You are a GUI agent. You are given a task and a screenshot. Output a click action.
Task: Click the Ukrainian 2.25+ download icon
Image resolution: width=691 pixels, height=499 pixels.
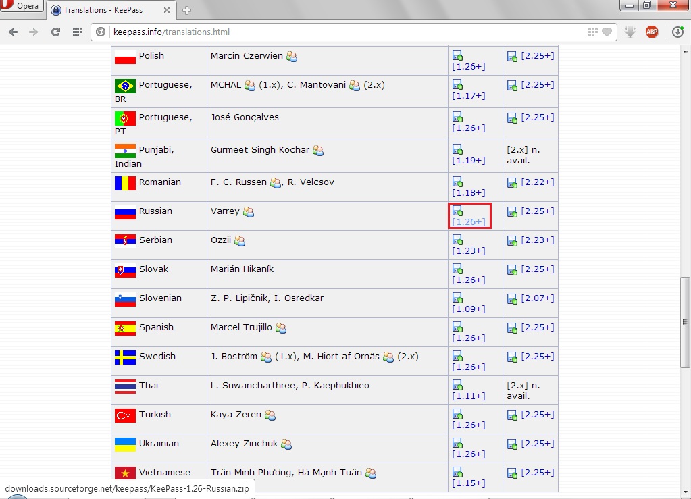pyautogui.click(x=512, y=444)
